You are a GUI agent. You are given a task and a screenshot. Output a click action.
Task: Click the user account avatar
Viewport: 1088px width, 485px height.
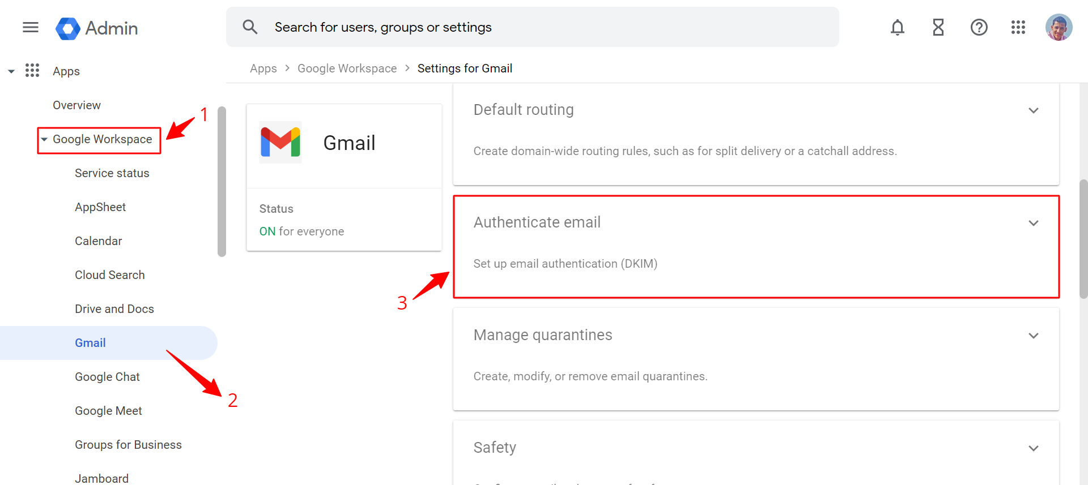tap(1058, 27)
